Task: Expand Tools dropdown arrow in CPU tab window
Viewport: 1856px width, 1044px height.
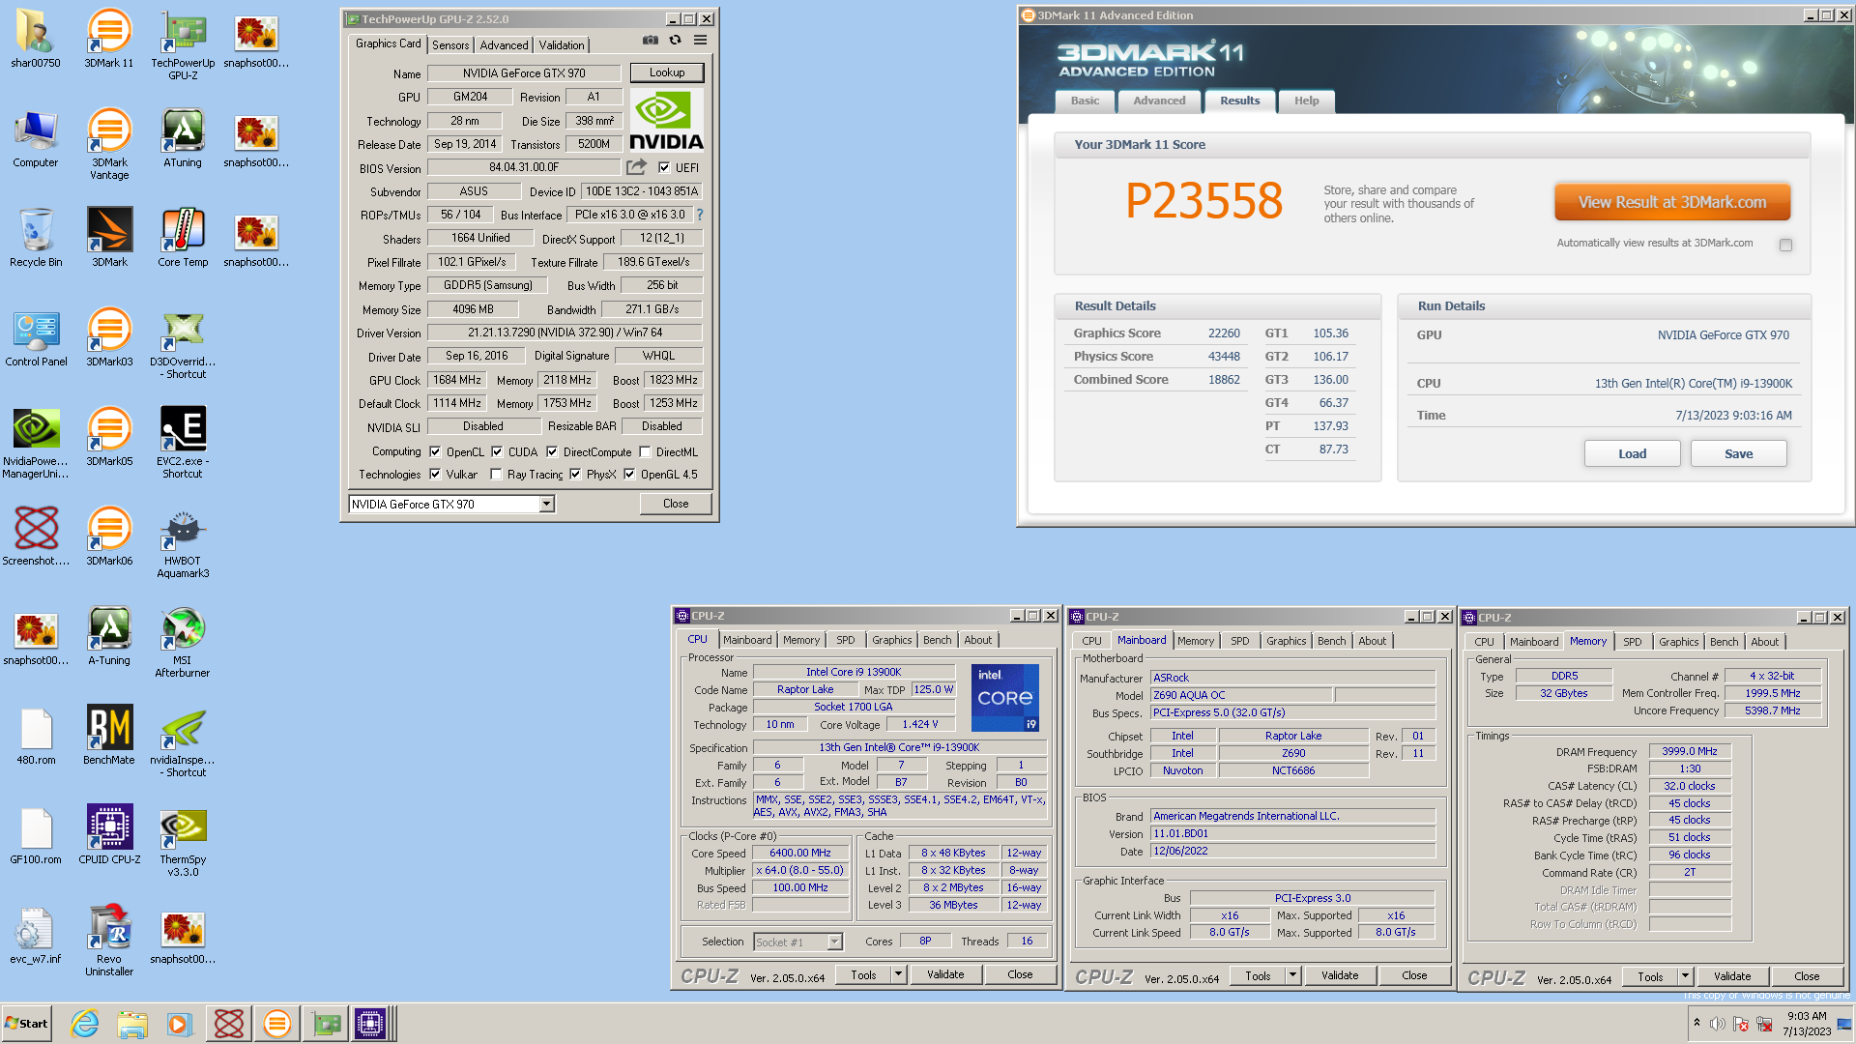Action: point(898,974)
